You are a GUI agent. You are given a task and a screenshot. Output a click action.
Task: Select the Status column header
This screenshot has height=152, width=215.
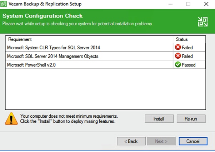coord(189,39)
